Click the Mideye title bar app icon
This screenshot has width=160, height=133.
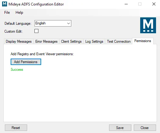[5, 4]
